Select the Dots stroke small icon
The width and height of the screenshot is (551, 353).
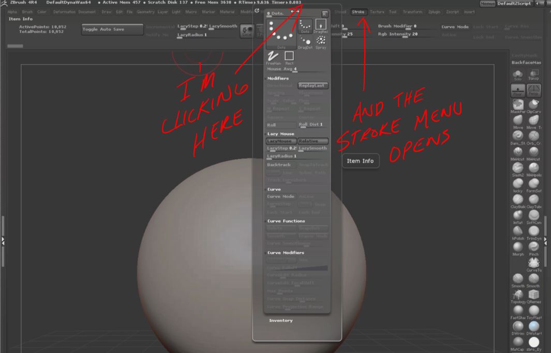[x=305, y=26]
